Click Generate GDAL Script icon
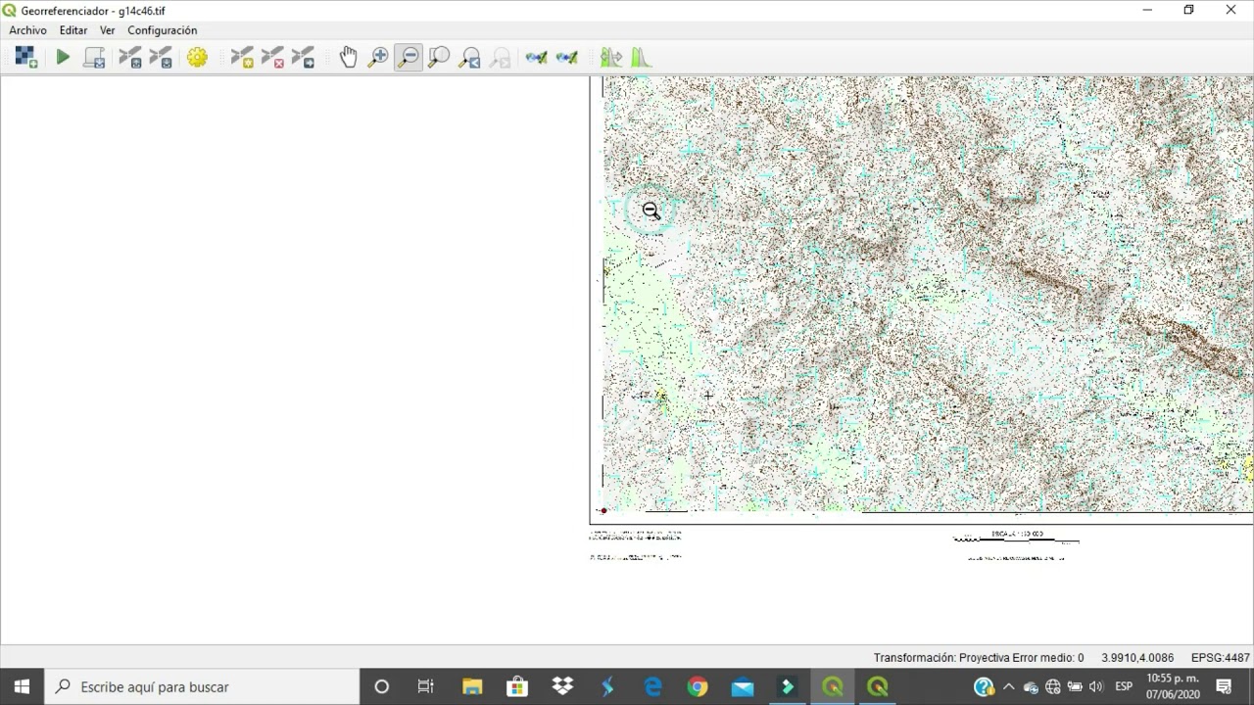This screenshot has width=1254, height=705. tap(94, 58)
